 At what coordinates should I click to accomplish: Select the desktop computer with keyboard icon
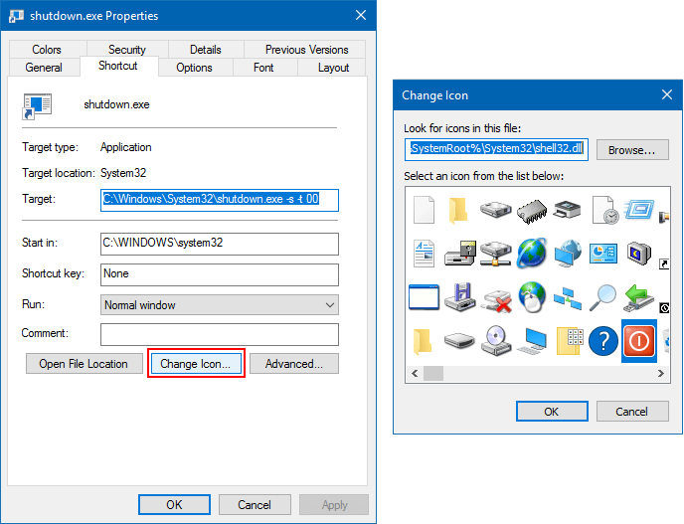(531, 341)
